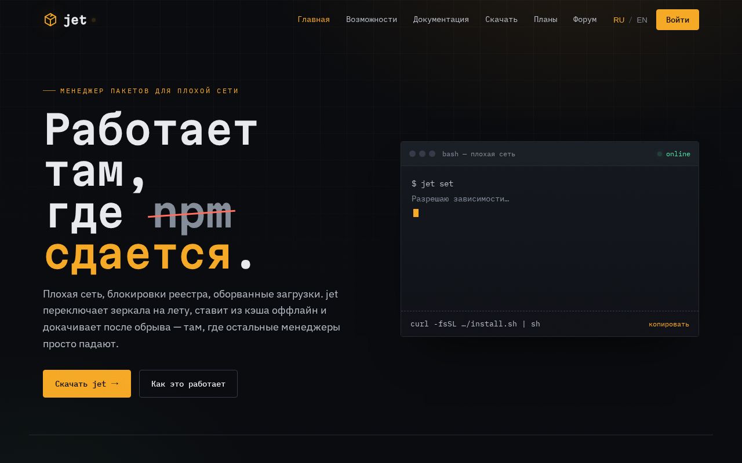Click the МЕНЕДЖЕР ПАКЕТОВ ДЛЯ ПЛОХОЙ СЕТИ tagline

pyautogui.click(x=150, y=91)
